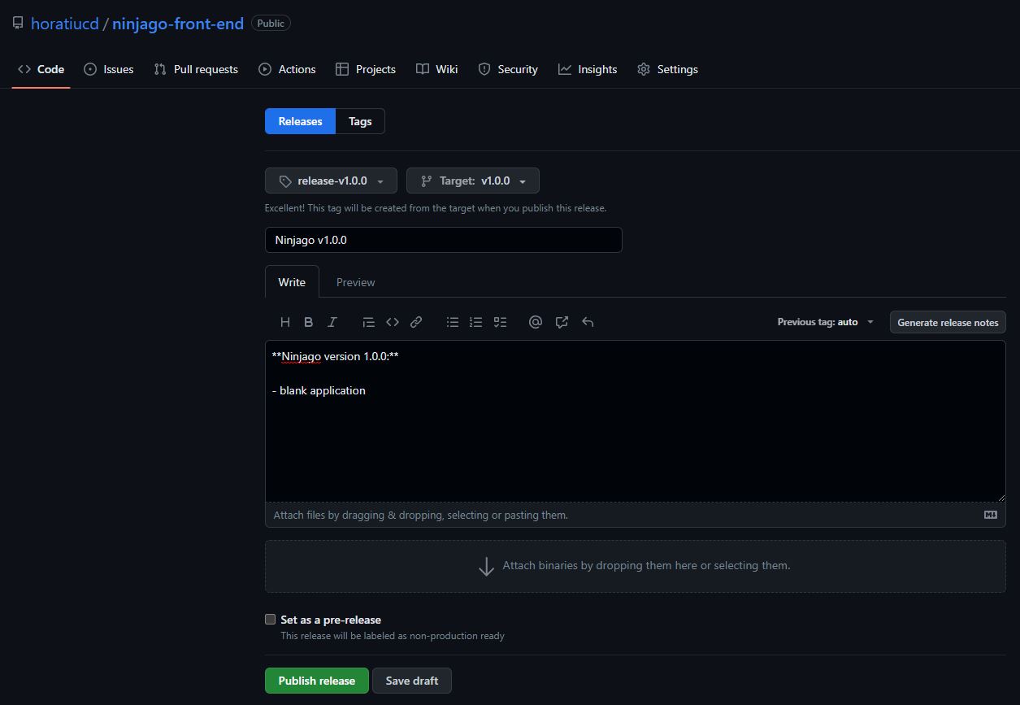Image resolution: width=1020 pixels, height=705 pixels.
Task: Apply italic formatting in editor toolbar
Action: [x=332, y=322]
